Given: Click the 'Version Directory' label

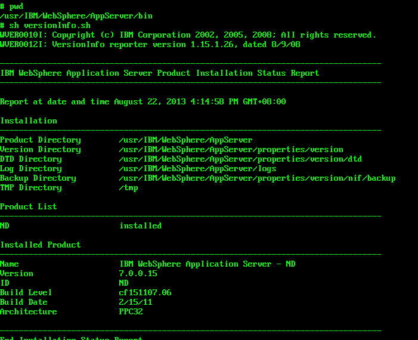Looking at the screenshot, I should point(41,150).
